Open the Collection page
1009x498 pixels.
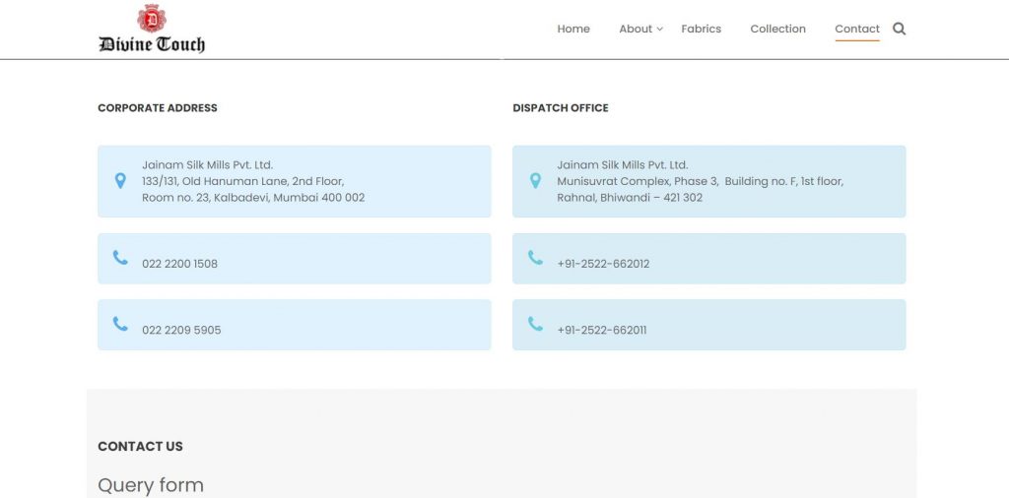click(778, 29)
